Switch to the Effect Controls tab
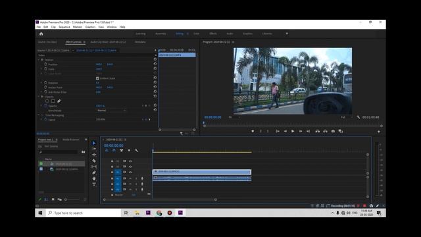The image size is (421, 237). point(73,42)
